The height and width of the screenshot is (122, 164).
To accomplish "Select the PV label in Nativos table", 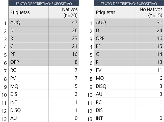I will click(x=14, y=78).
